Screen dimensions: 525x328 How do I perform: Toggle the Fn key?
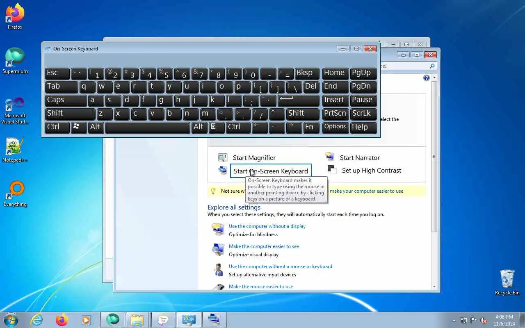click(311, 127)
